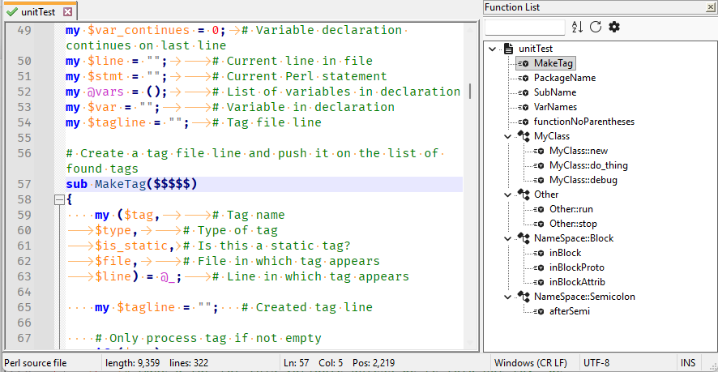The image size is (718, 372).
Task: Jump to the MyClass::do_thing function
Action: point(588,165)
